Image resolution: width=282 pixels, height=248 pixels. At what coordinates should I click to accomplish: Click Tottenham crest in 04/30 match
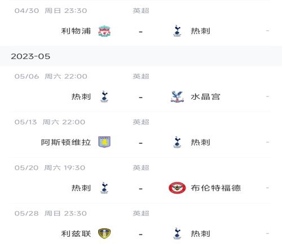click(x=177, y=31)
